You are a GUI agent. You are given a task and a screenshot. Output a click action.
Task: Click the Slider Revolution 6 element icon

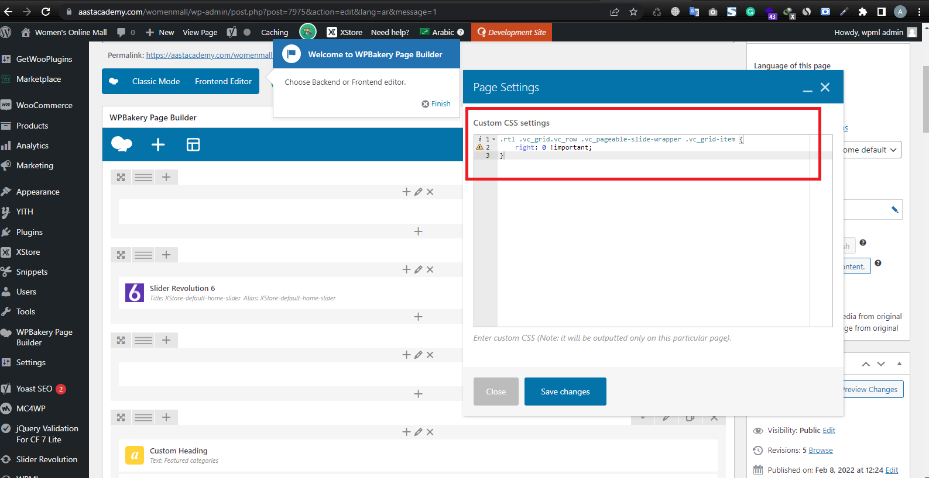coord(135,292)
